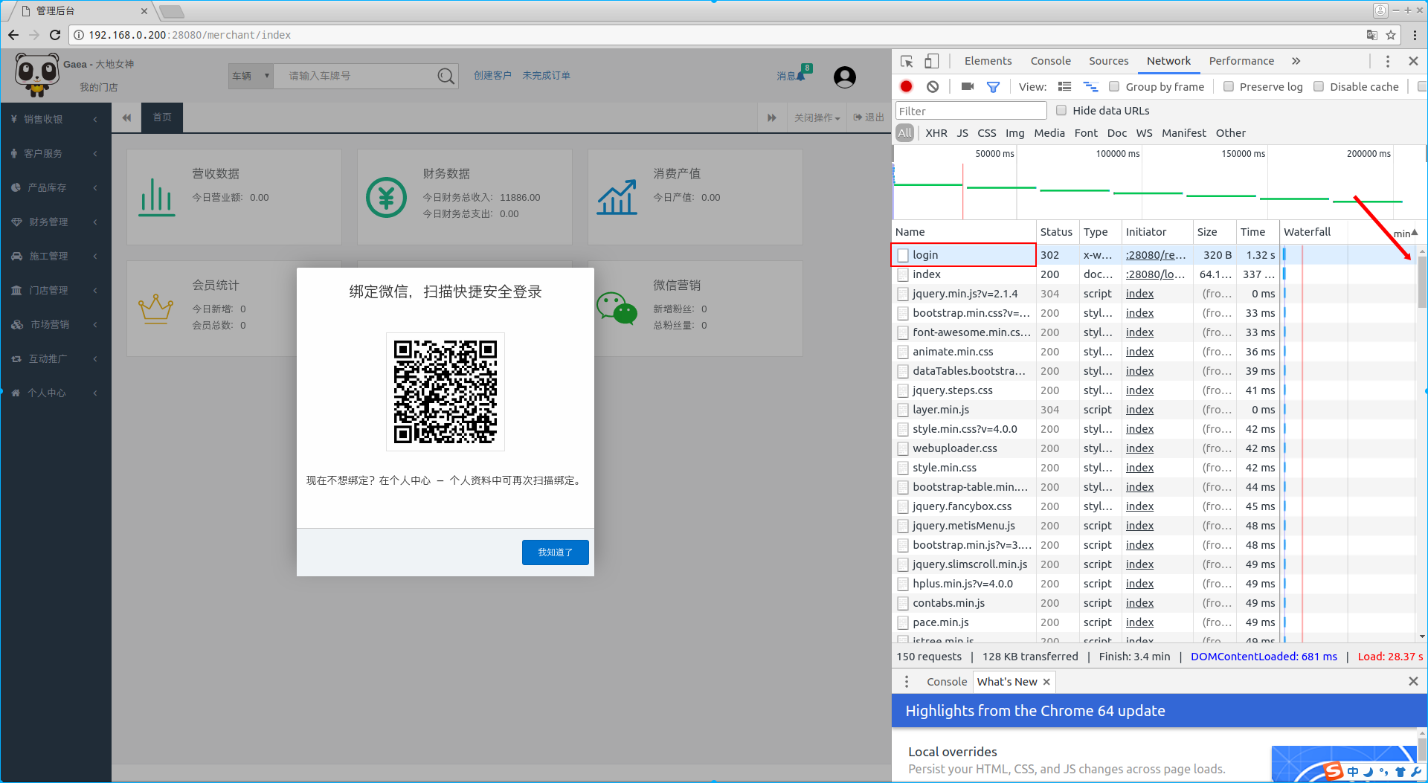Screen dimensions: 1428x783
Task: Expand 市场营销 sidebar menu
Action: 56,324
